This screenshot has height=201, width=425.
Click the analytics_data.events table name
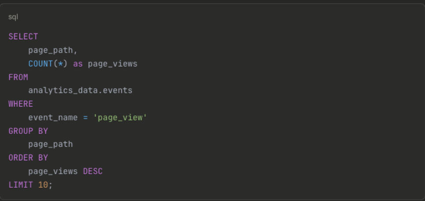[80, 90]
